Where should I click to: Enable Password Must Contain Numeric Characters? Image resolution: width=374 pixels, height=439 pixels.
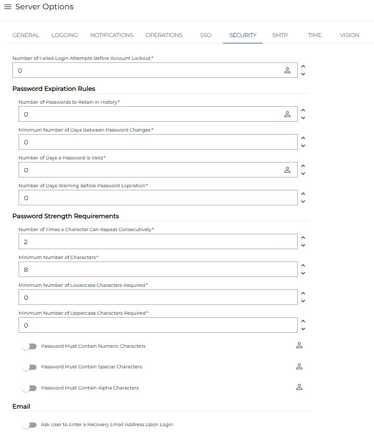coord(29,346)
